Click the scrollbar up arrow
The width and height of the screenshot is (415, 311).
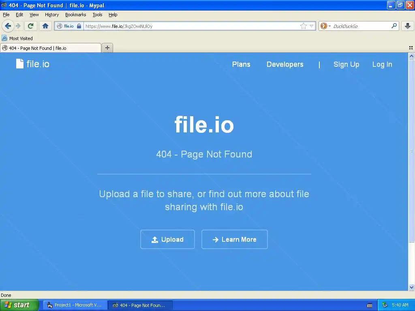click(x=411, y=56)
